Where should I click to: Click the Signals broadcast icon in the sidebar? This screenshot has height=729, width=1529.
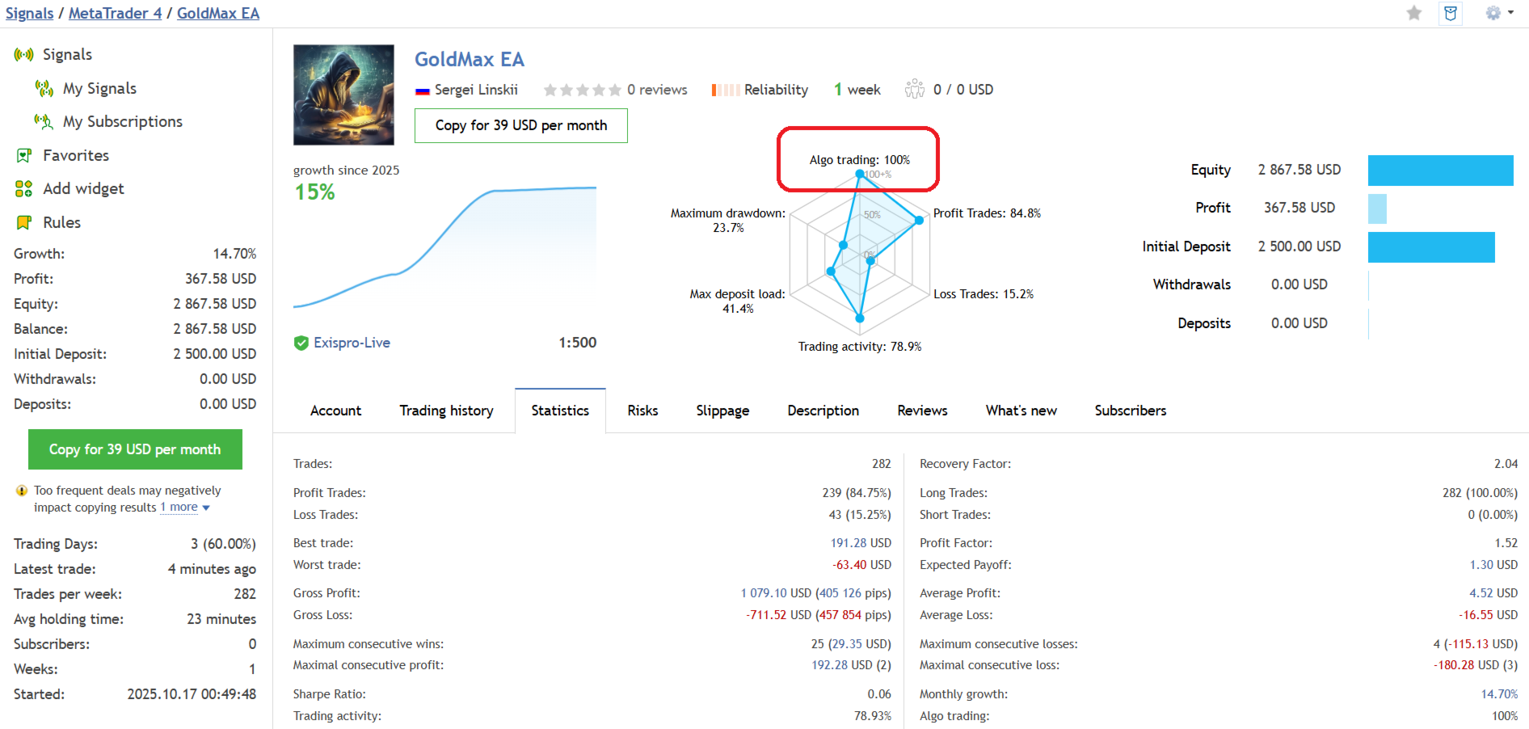coord(23,55)
